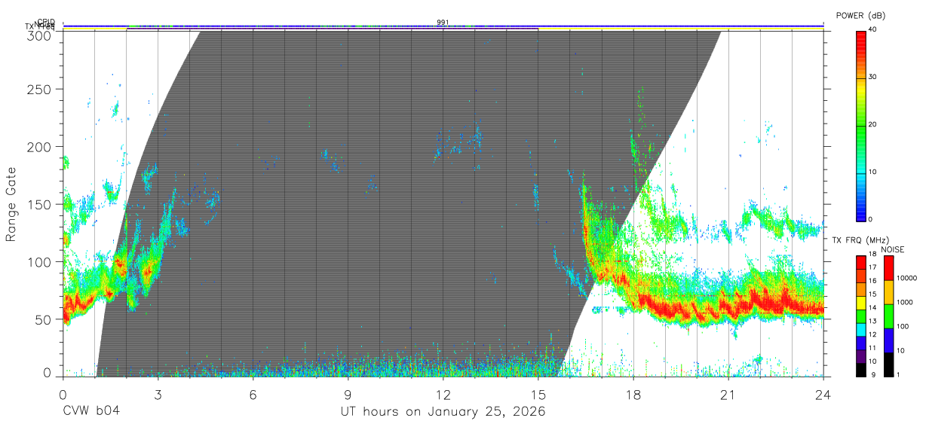
Task: Click the 12 tick label on the UT hours axis
Action: [x=443, y=394]
